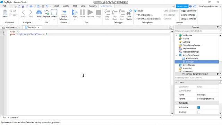Close the DayNight script tab

tap(38, 27)
